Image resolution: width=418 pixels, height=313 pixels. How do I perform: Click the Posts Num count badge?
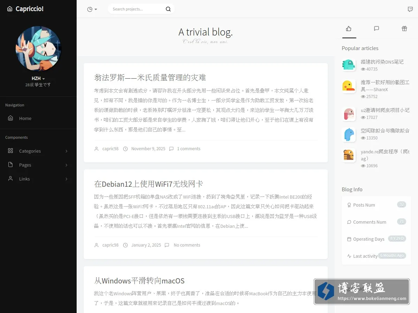click(402, 204)
